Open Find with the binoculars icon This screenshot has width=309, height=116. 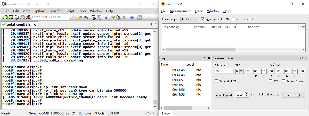pyautogui.click(x=86, y=17)
